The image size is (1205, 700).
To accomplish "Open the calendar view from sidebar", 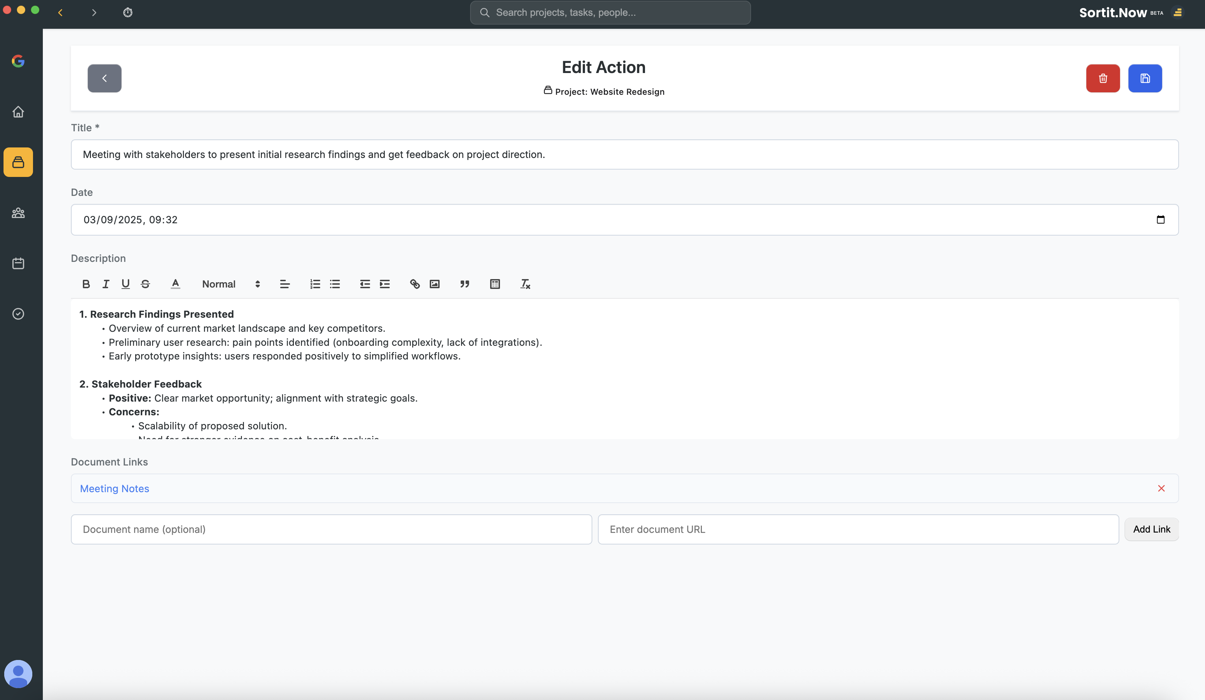I will tap(18, 263).
